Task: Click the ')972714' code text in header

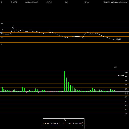Action: tap(86, 2)
